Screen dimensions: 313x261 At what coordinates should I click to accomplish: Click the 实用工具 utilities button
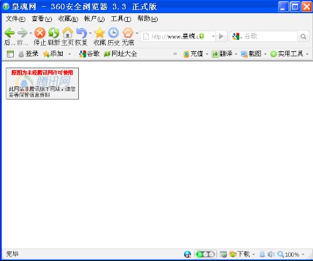coord(287,54)
